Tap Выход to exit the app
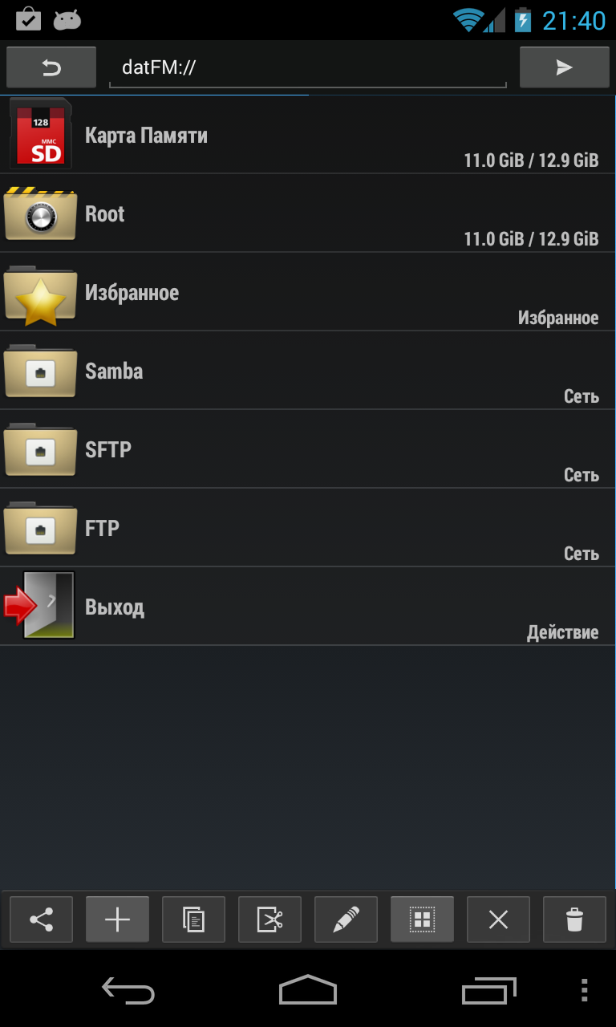 pos(308,607)
